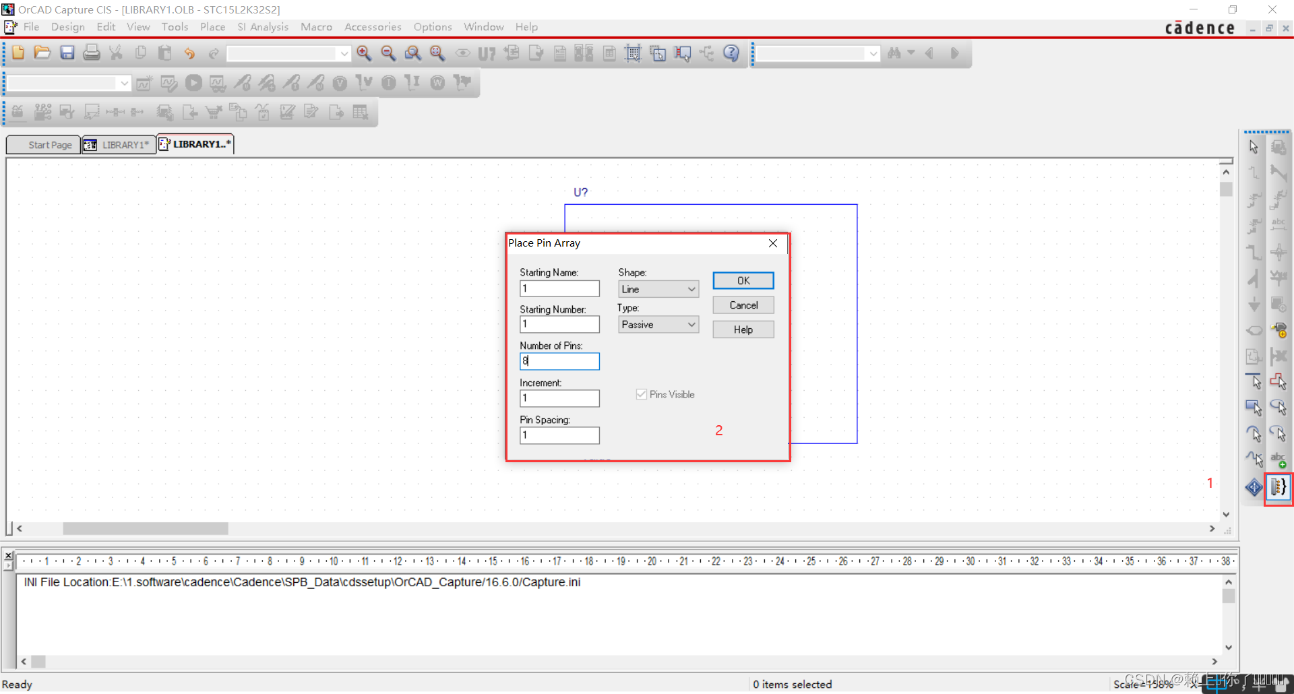
Task: Close the session log pane
Action: tap(8, 556)
